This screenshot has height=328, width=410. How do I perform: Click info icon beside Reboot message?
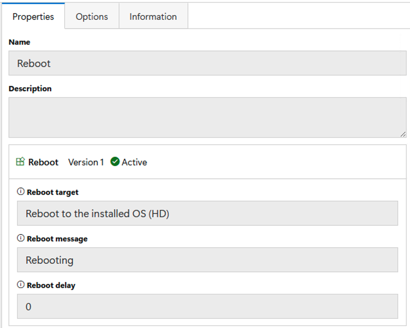point(21,238)
